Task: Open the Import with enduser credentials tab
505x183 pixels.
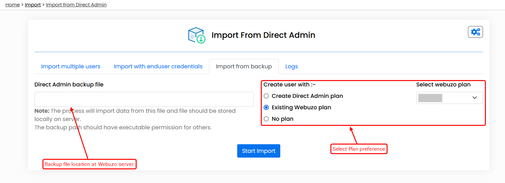Action: [158, 66]
